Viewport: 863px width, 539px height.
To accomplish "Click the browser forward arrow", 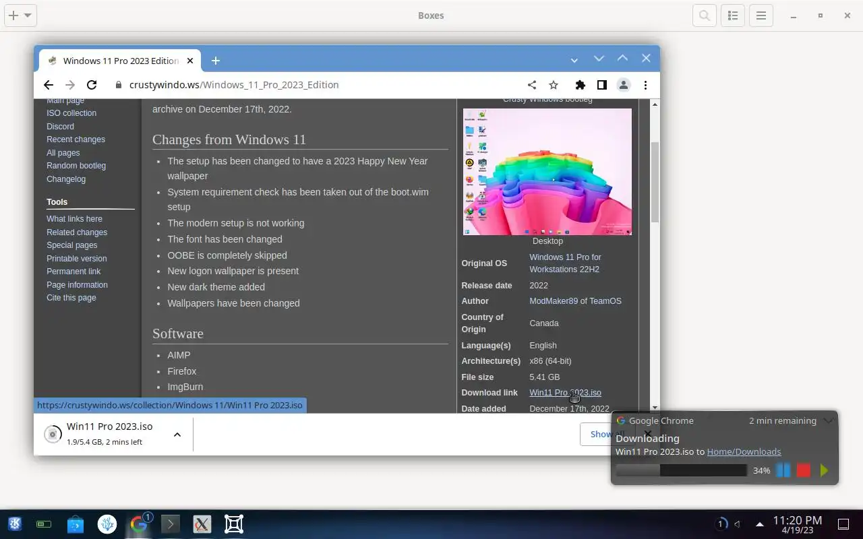I will tap(70, 85).
